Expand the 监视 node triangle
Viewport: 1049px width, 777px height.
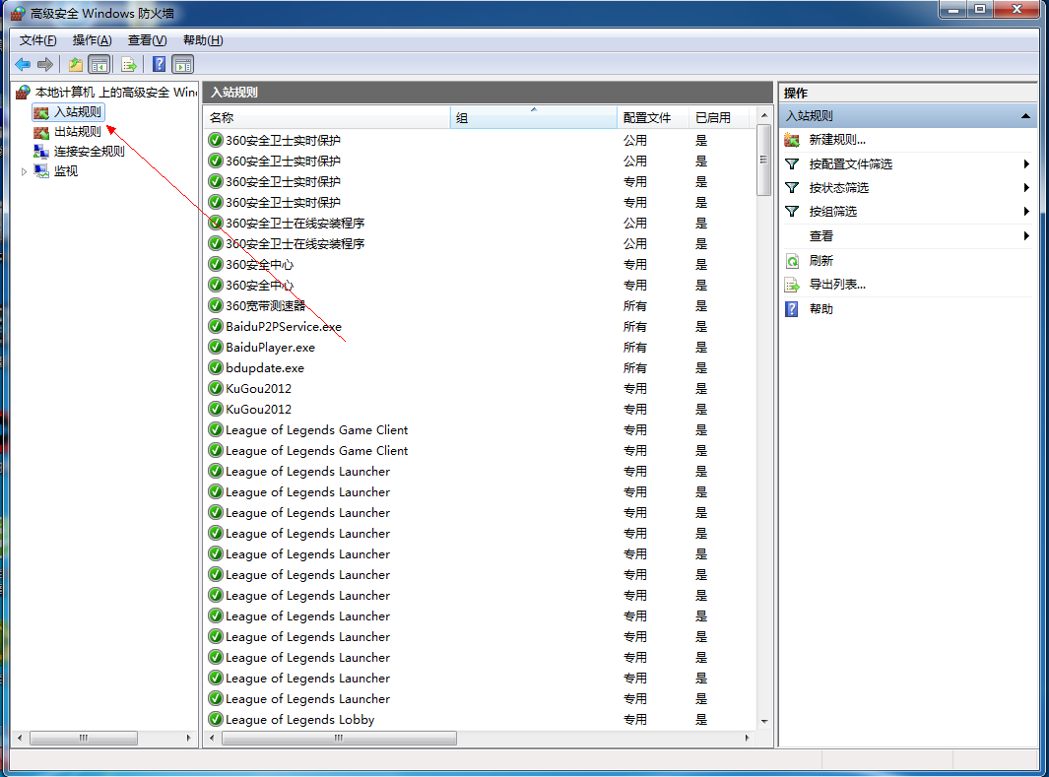click(24, 172)
